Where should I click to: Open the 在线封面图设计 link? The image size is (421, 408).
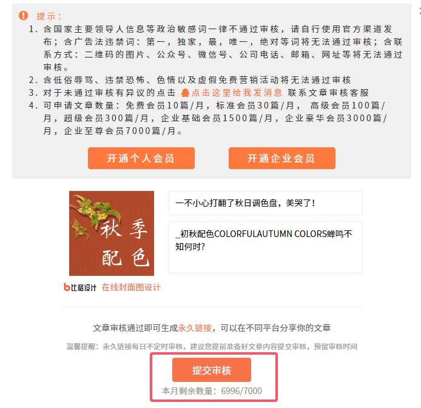[x=131, y=287]
